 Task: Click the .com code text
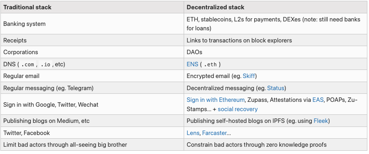(x=28, y=65)
